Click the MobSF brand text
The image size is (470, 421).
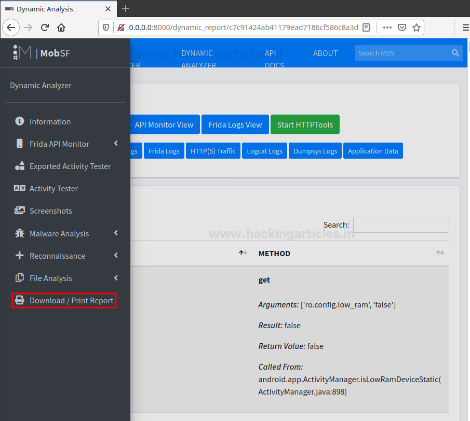click(56, 53)
